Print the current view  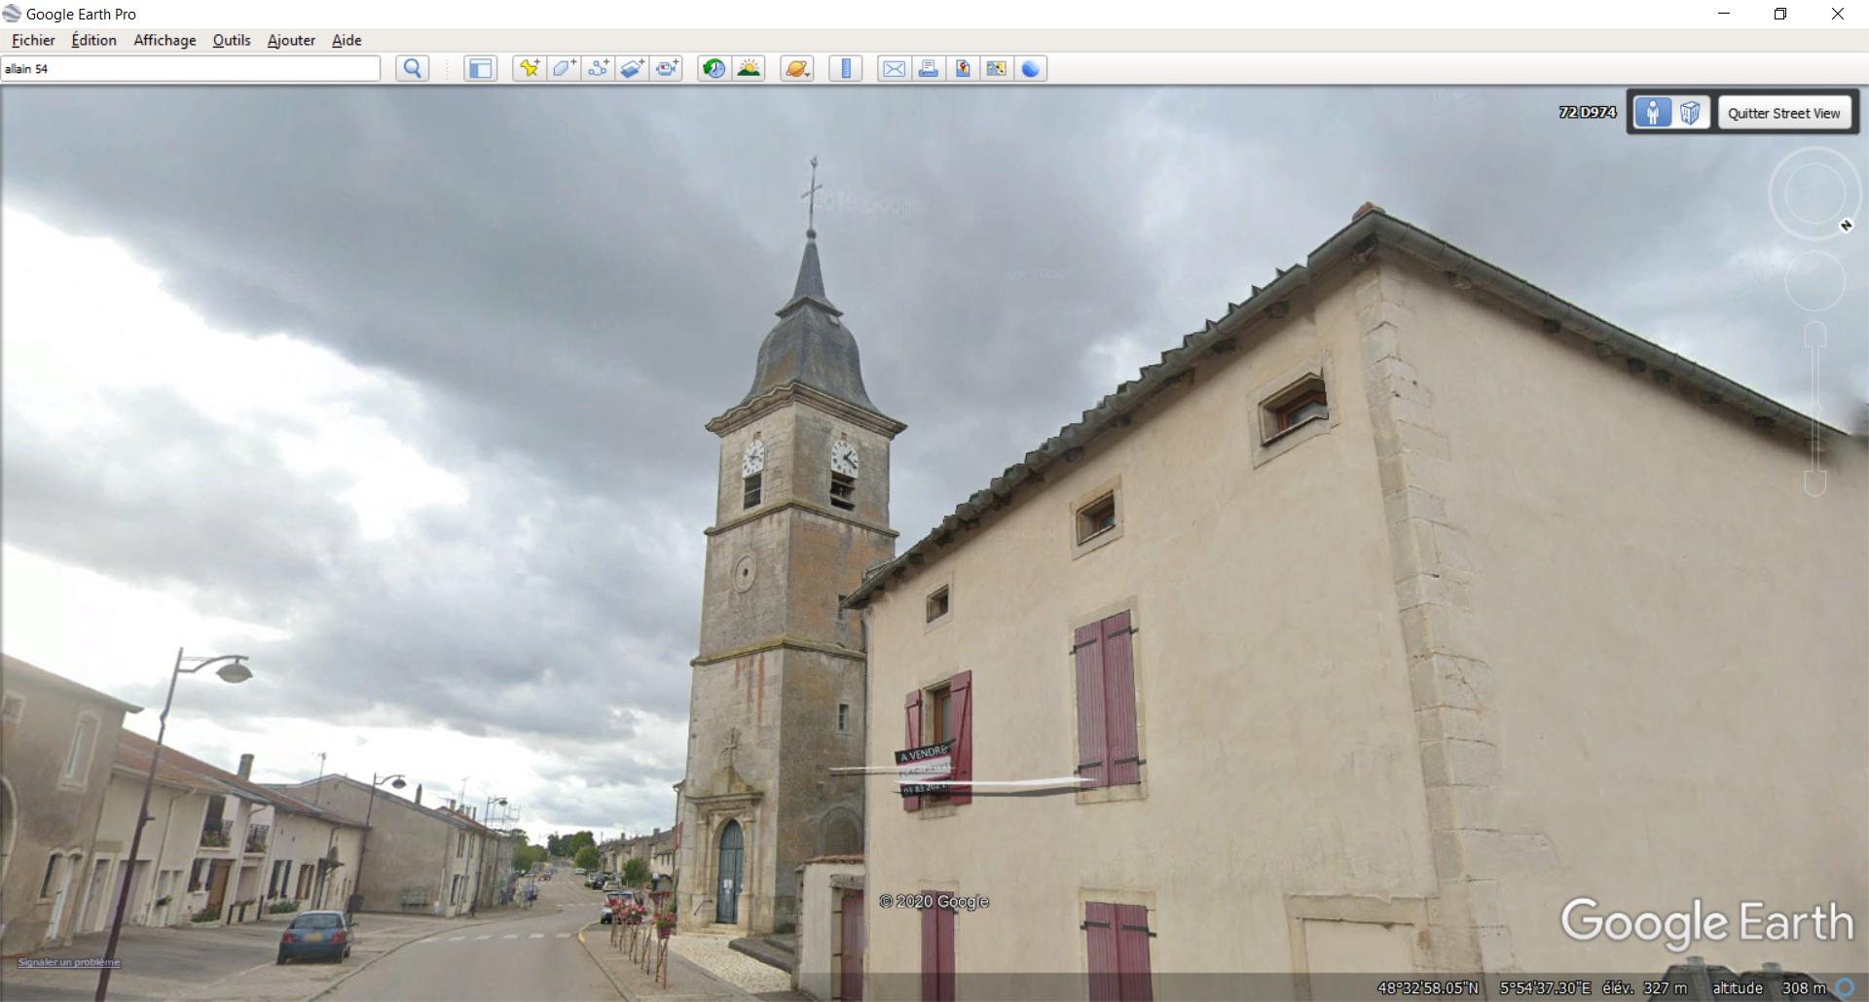click(930, 68)
